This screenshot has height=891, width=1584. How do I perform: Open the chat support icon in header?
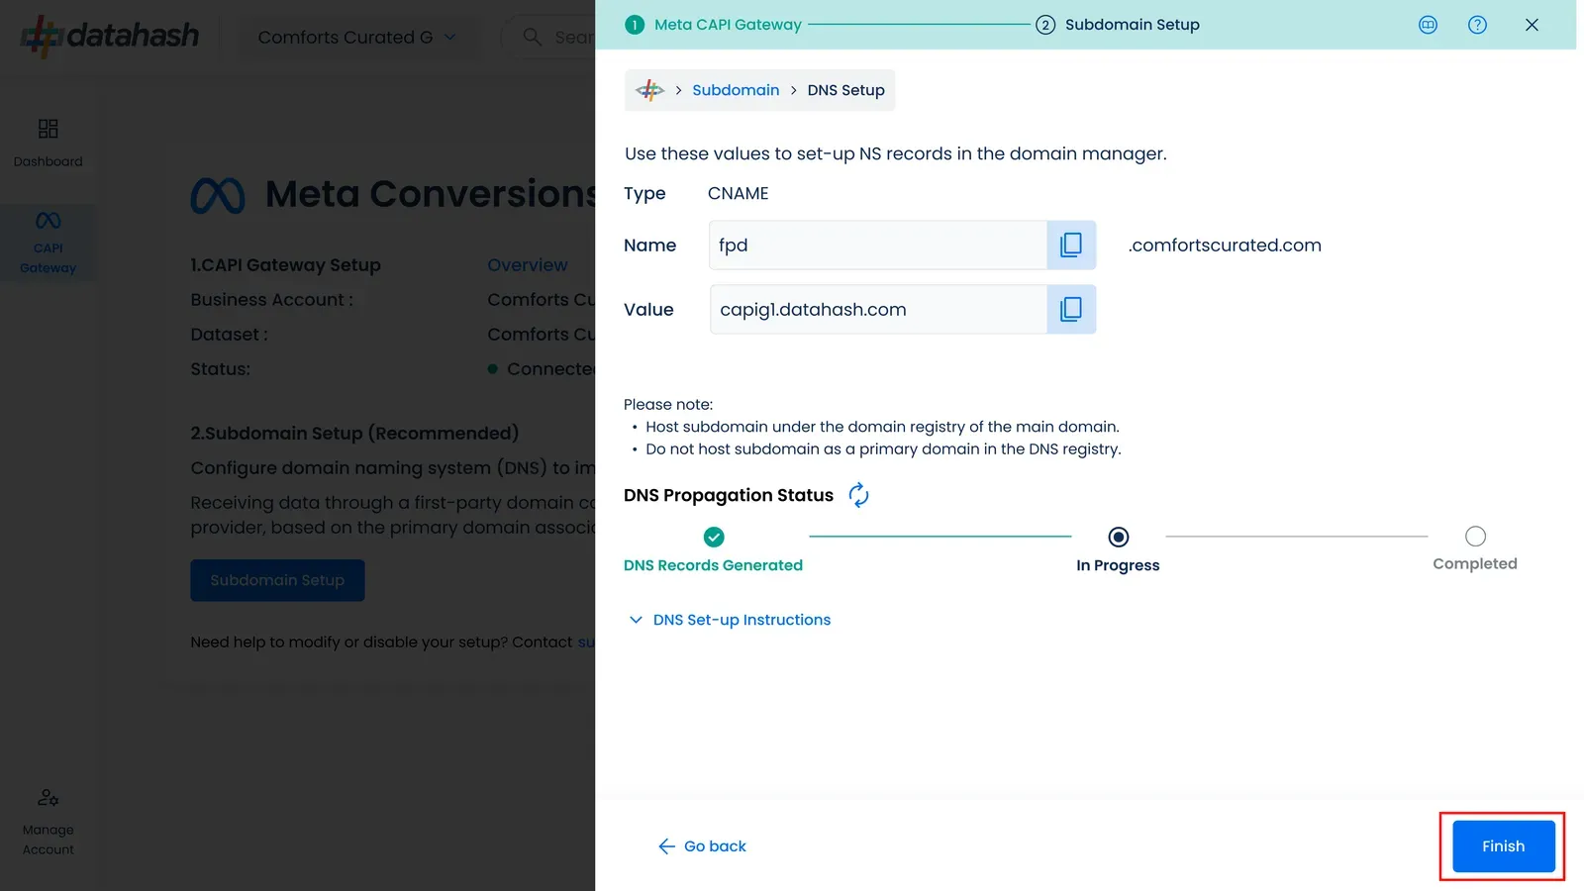coord(1428,25)
